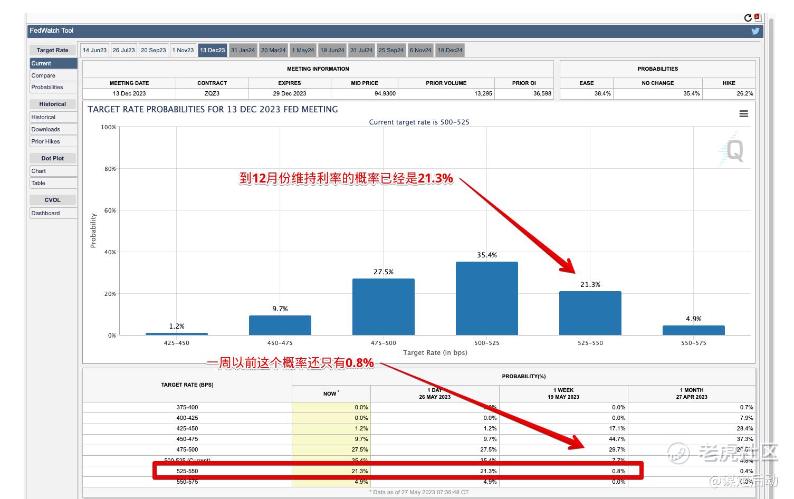
Task: Click the refresh icon above the FedWatch header
Action: pyautogui.click(x=748, y=18)
